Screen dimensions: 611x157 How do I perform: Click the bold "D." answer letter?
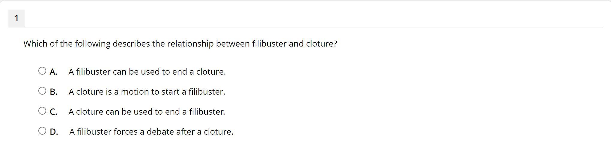click(54, 132)
